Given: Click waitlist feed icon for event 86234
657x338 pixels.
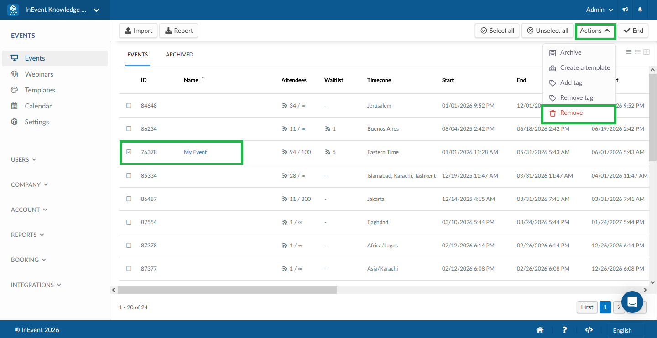Looking at the screenshot, I should [328, 129].
